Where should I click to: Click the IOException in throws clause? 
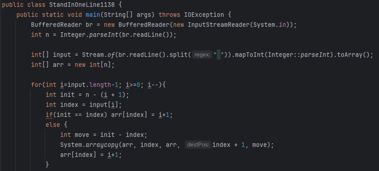point(204,15)
